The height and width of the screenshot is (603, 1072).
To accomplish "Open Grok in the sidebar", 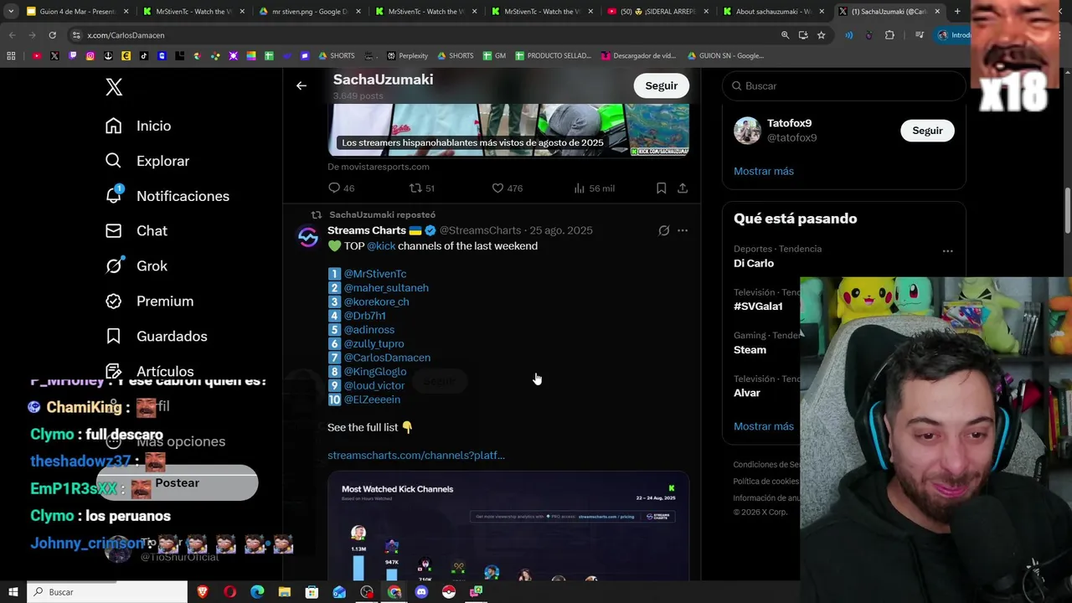I will coord(137,265).
